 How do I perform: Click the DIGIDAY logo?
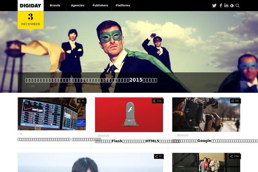(31, 6)
